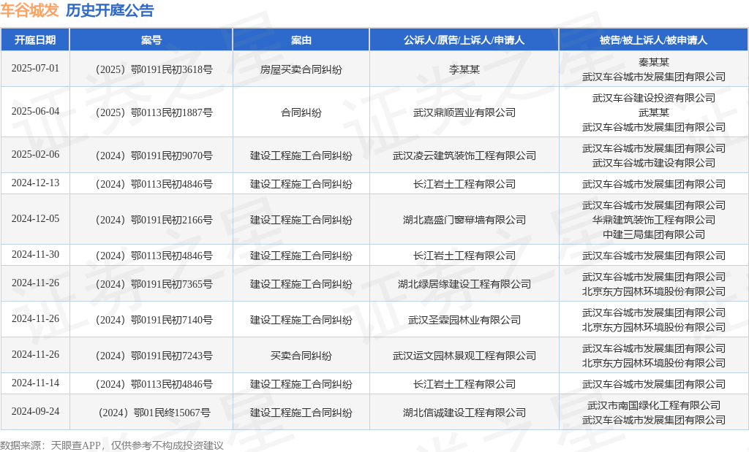Viewport: 749px width, 452px height.
Task: Click the date 2025-07-01
Action: (x=35, y=68)
